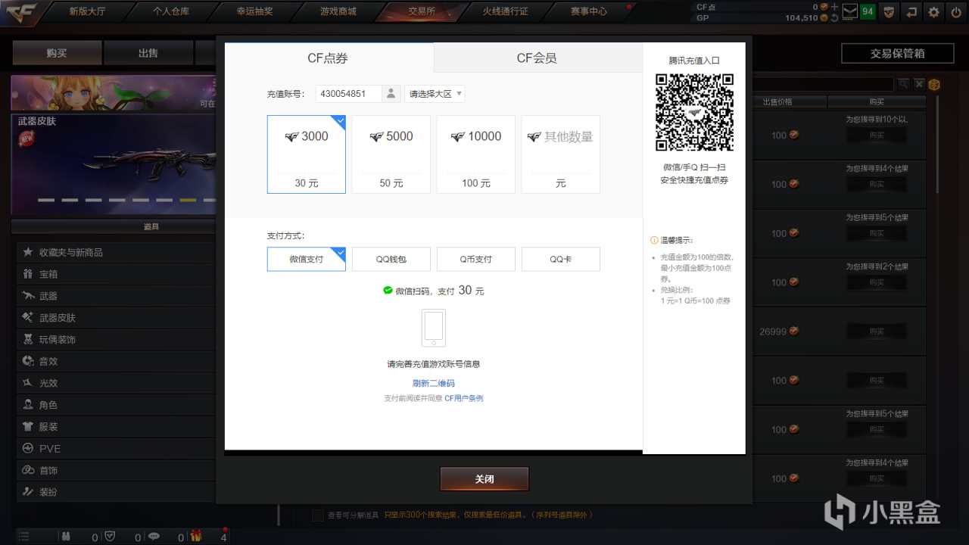969x545 pixels.
Task: Click the 武器皮肤 weapon banner image
Action: pos(114,163)
